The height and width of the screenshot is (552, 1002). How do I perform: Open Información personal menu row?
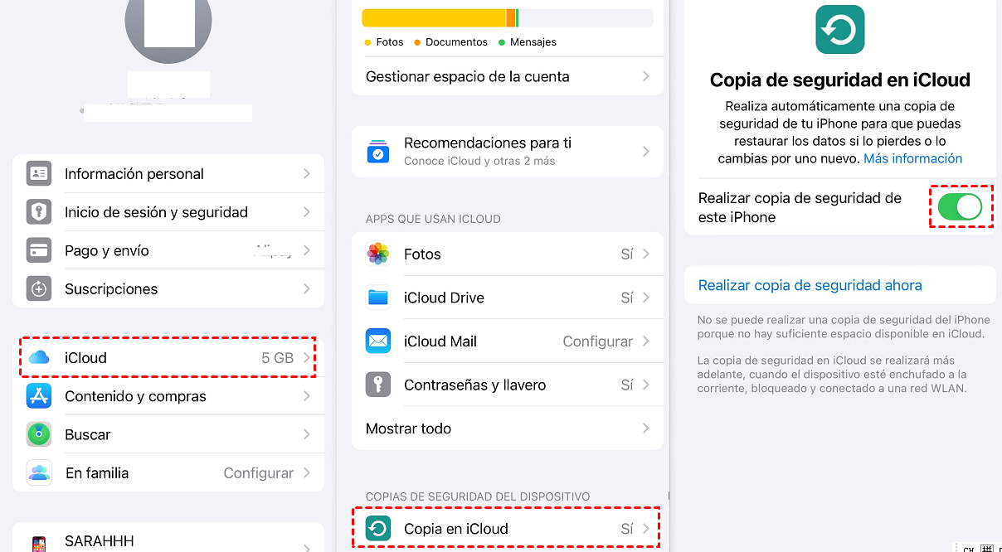point(168,173)
